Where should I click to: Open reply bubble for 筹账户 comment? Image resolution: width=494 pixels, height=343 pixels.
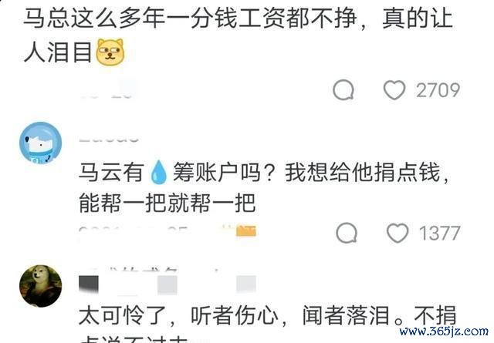click(x=347, y=234)
